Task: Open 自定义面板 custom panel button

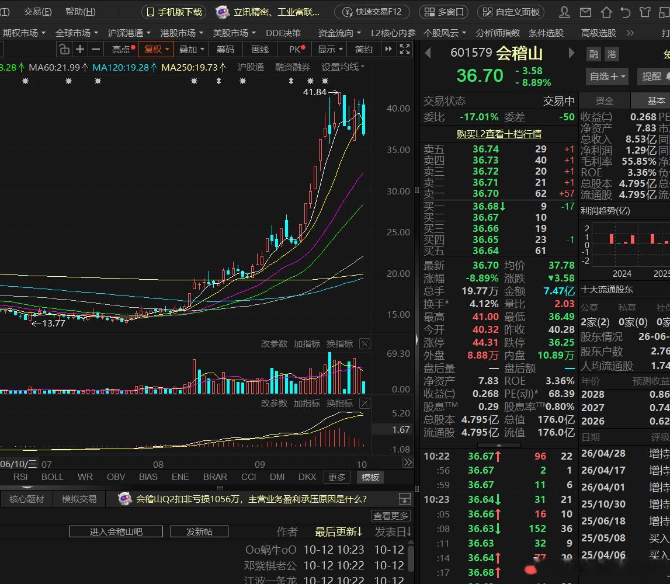Action: (x=511, y=12)
